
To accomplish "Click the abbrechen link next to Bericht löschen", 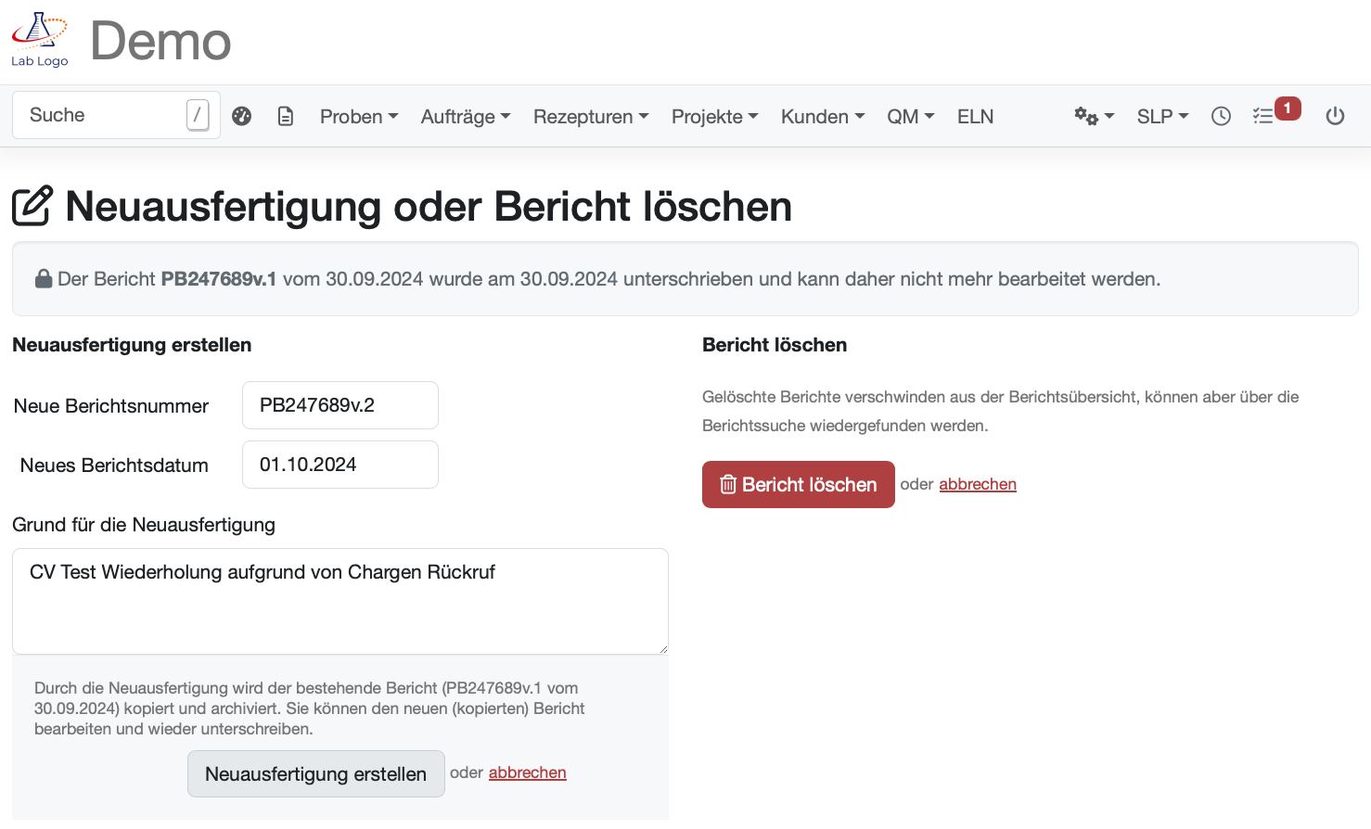I will 978,484.
